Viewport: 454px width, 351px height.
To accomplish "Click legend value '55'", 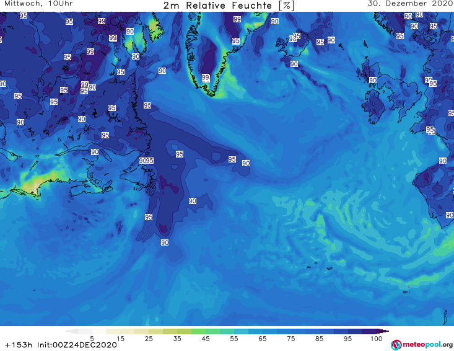I will [234, 339].
